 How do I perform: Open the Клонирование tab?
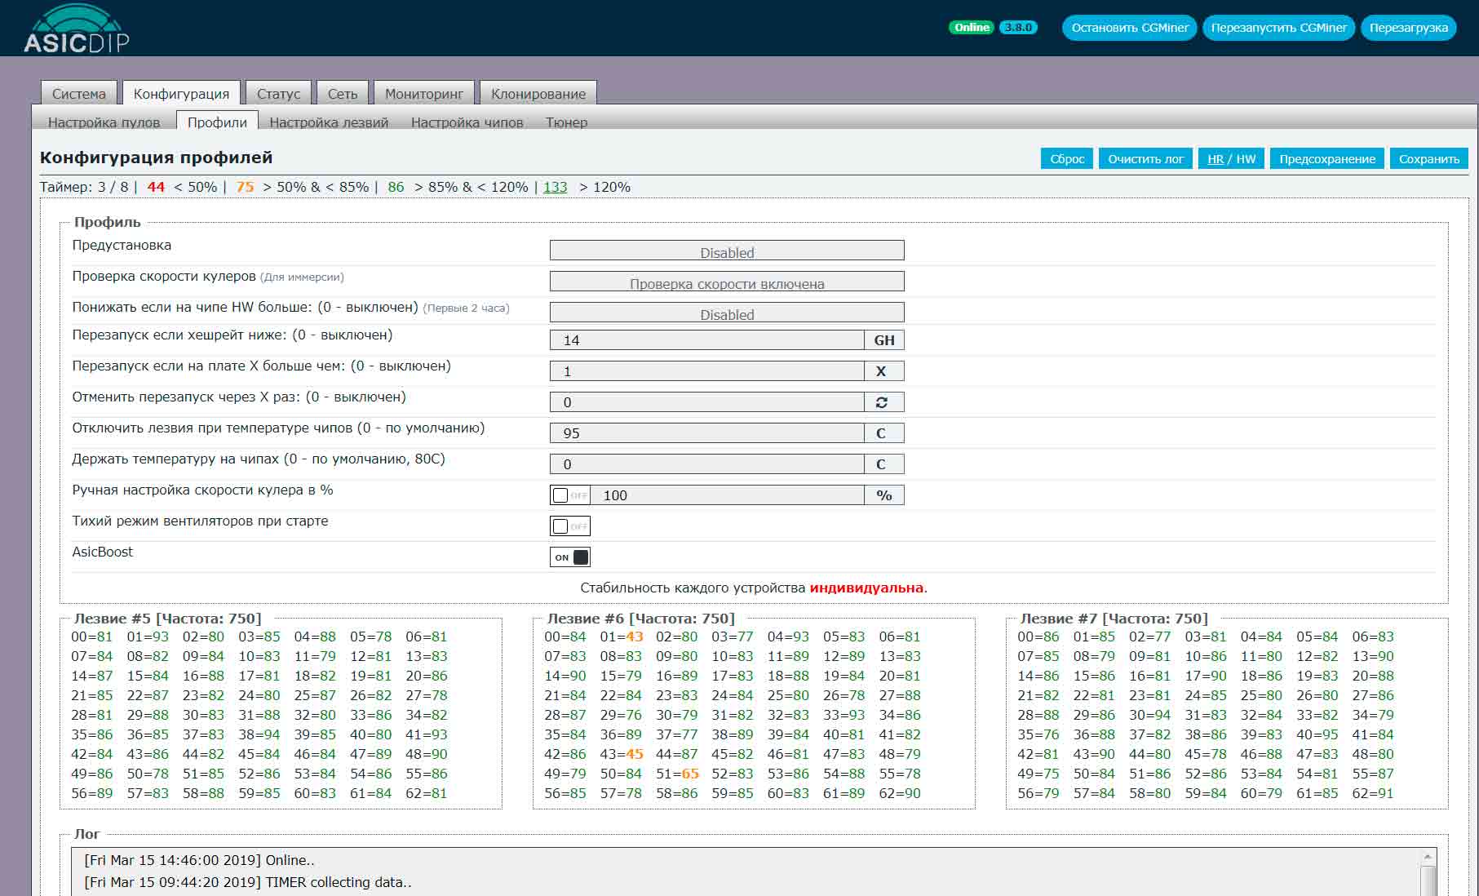pyautogui.click(x=538, y=94)
